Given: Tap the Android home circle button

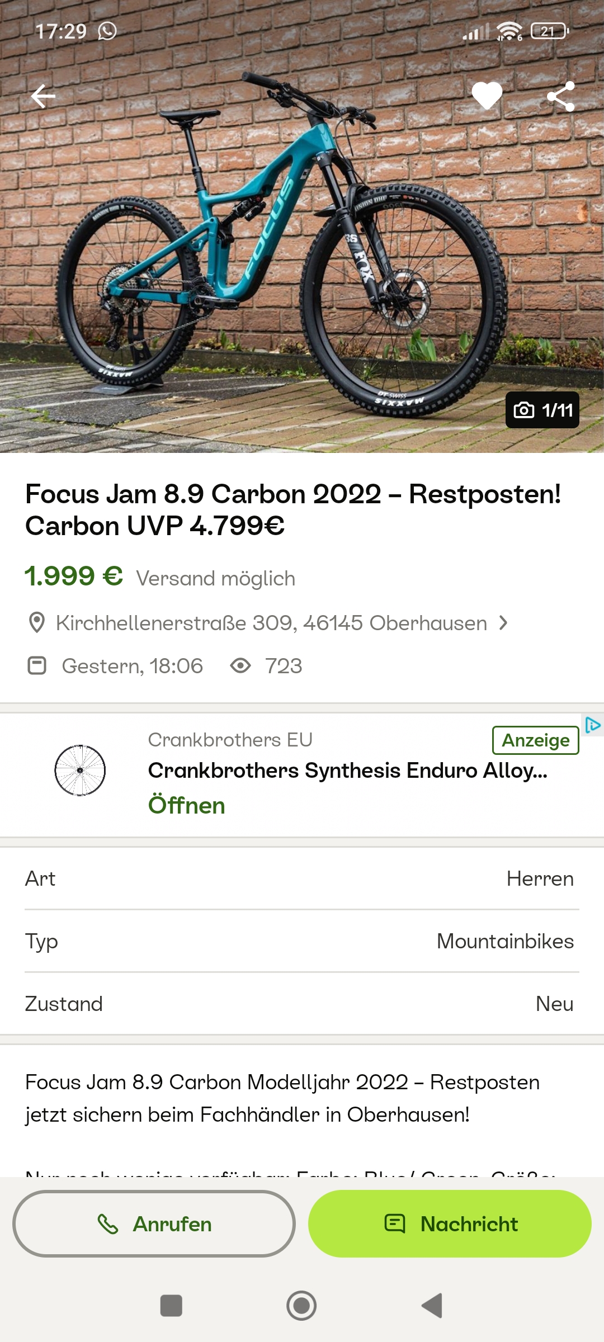Looking at the screenshot, I should (x=301, y=1306).
